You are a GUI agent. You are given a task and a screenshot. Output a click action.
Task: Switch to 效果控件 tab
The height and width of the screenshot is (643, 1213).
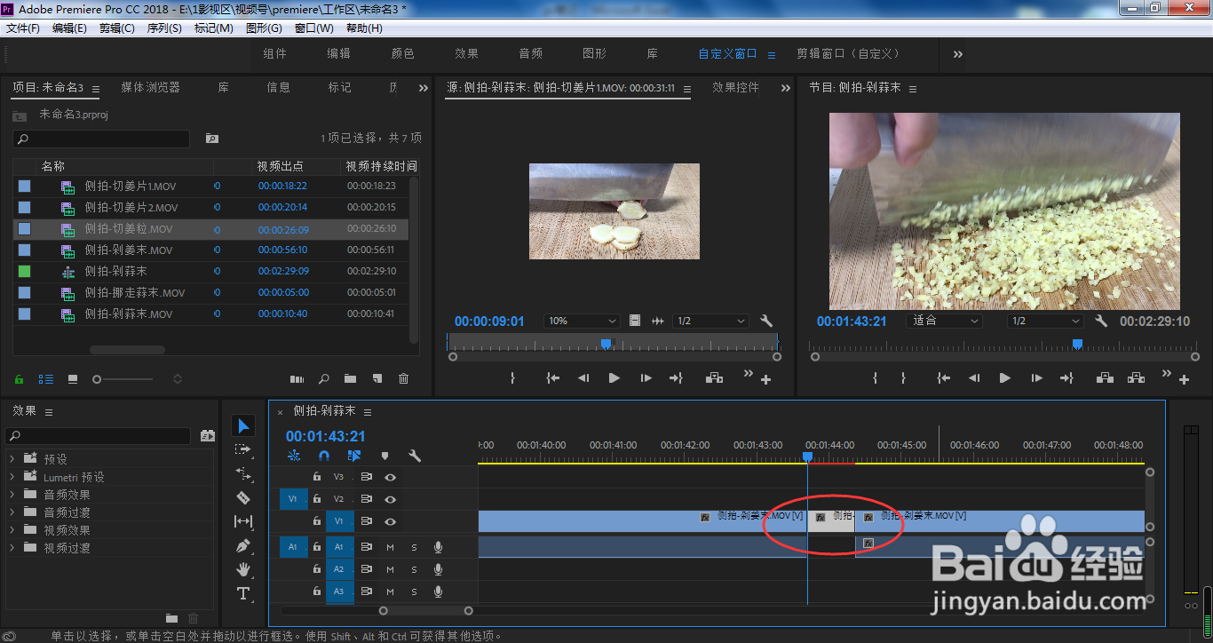735,87
